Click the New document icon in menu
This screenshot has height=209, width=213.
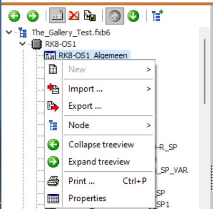53,69
